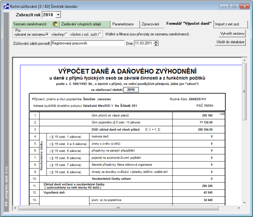Open the Zobrazit rok year dropdown
Image resolution: width=253 pixels, height=217 pixels.
point(58,15)
